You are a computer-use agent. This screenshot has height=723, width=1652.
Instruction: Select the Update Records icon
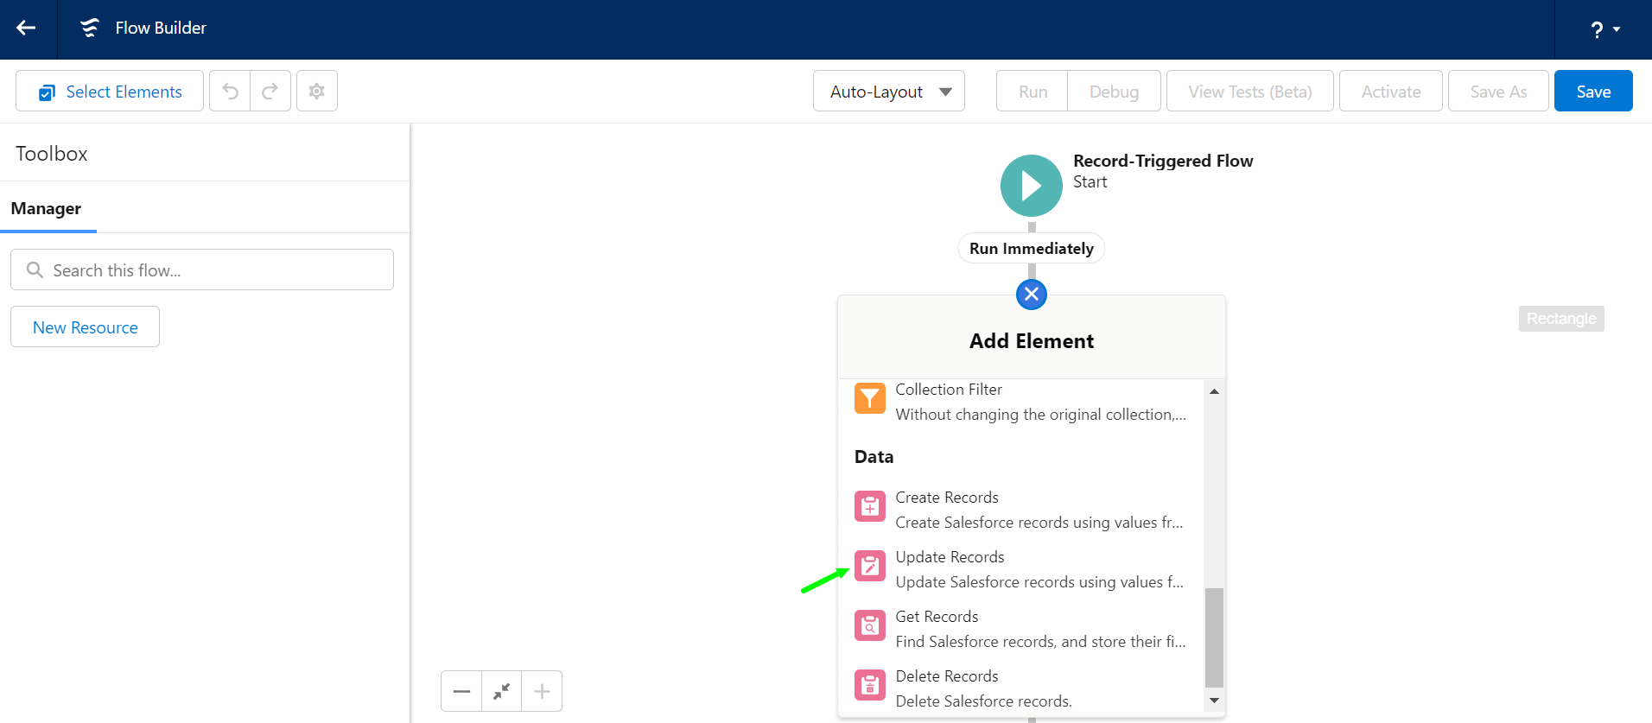(x=869, y=566)
